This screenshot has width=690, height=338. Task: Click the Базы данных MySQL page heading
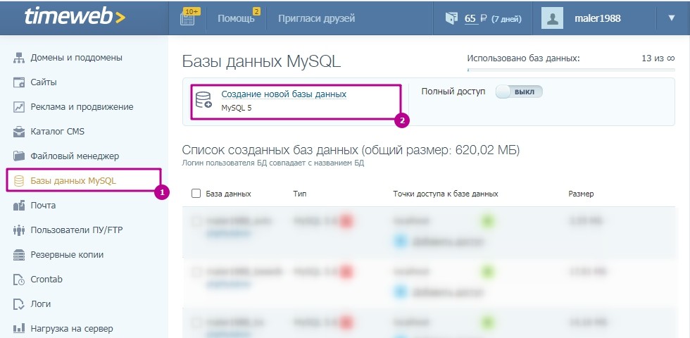click(x=261, y=61)
